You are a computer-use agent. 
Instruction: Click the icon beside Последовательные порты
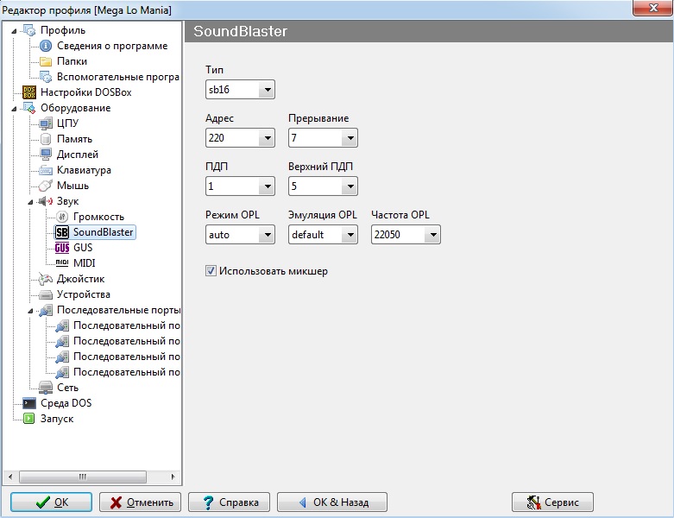(x=46, y=311)
